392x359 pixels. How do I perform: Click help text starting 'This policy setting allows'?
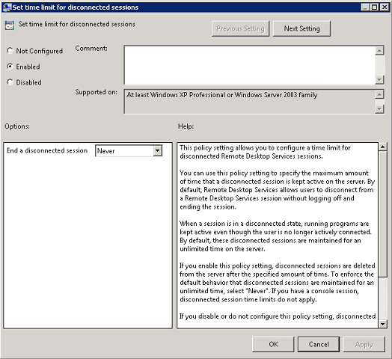pyautogui.click(x=265, y=152)
